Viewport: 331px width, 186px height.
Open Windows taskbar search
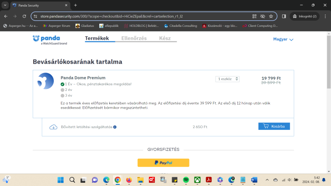[72, 180]
